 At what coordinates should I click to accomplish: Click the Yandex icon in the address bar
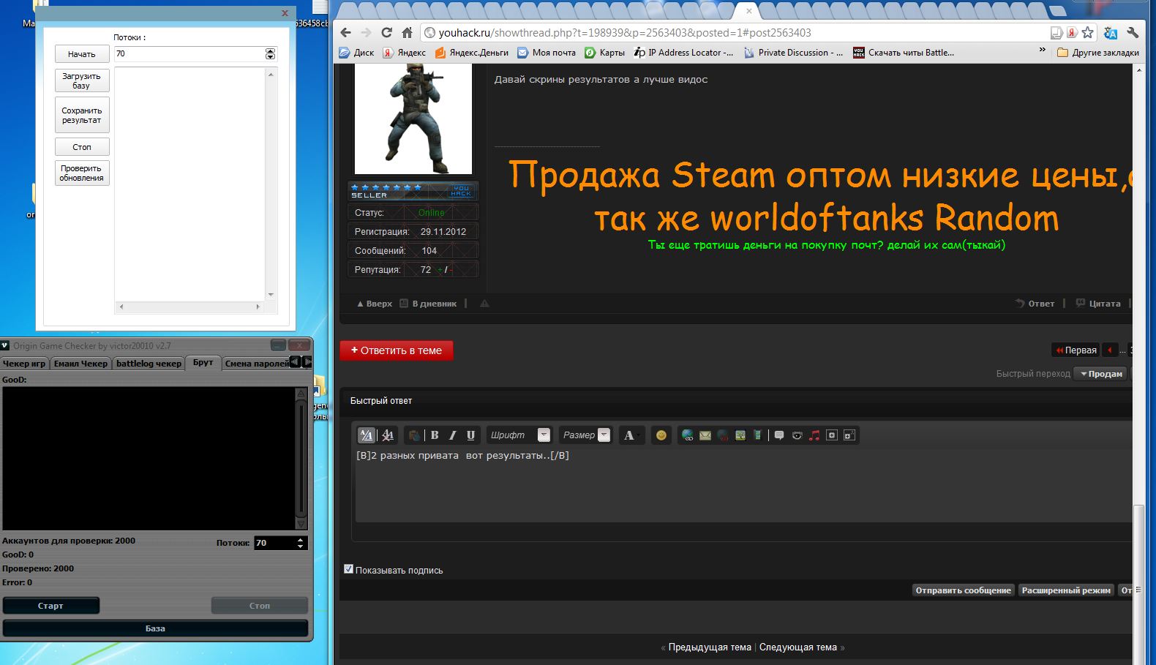1072,32
